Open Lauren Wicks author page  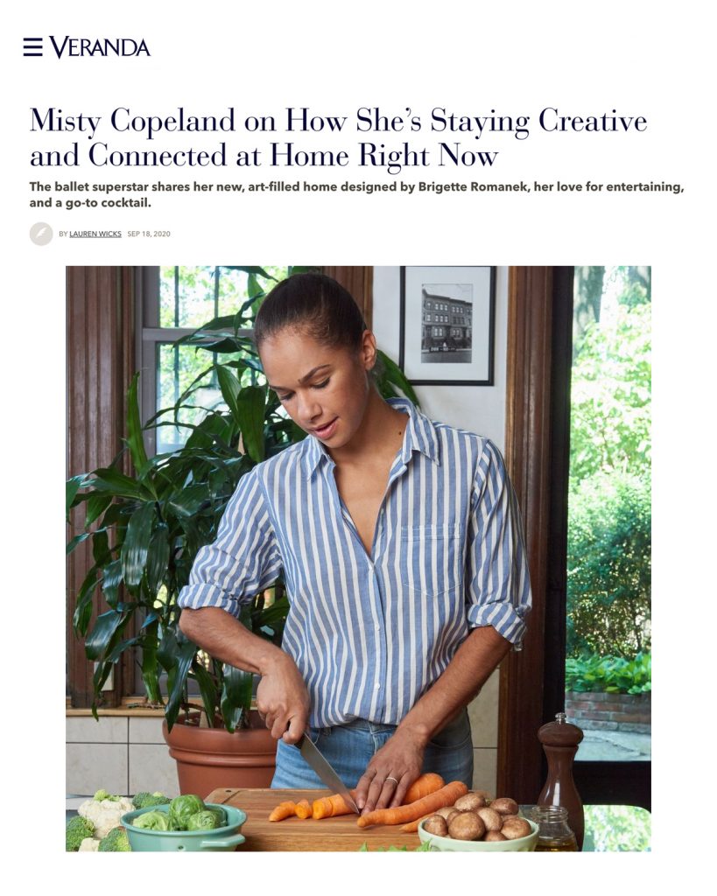(x=95, y=234)
